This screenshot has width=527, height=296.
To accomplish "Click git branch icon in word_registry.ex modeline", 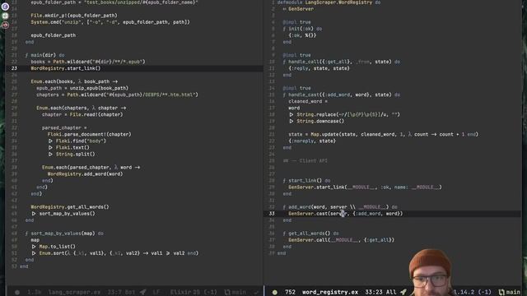I will click(x=501, y=293).
